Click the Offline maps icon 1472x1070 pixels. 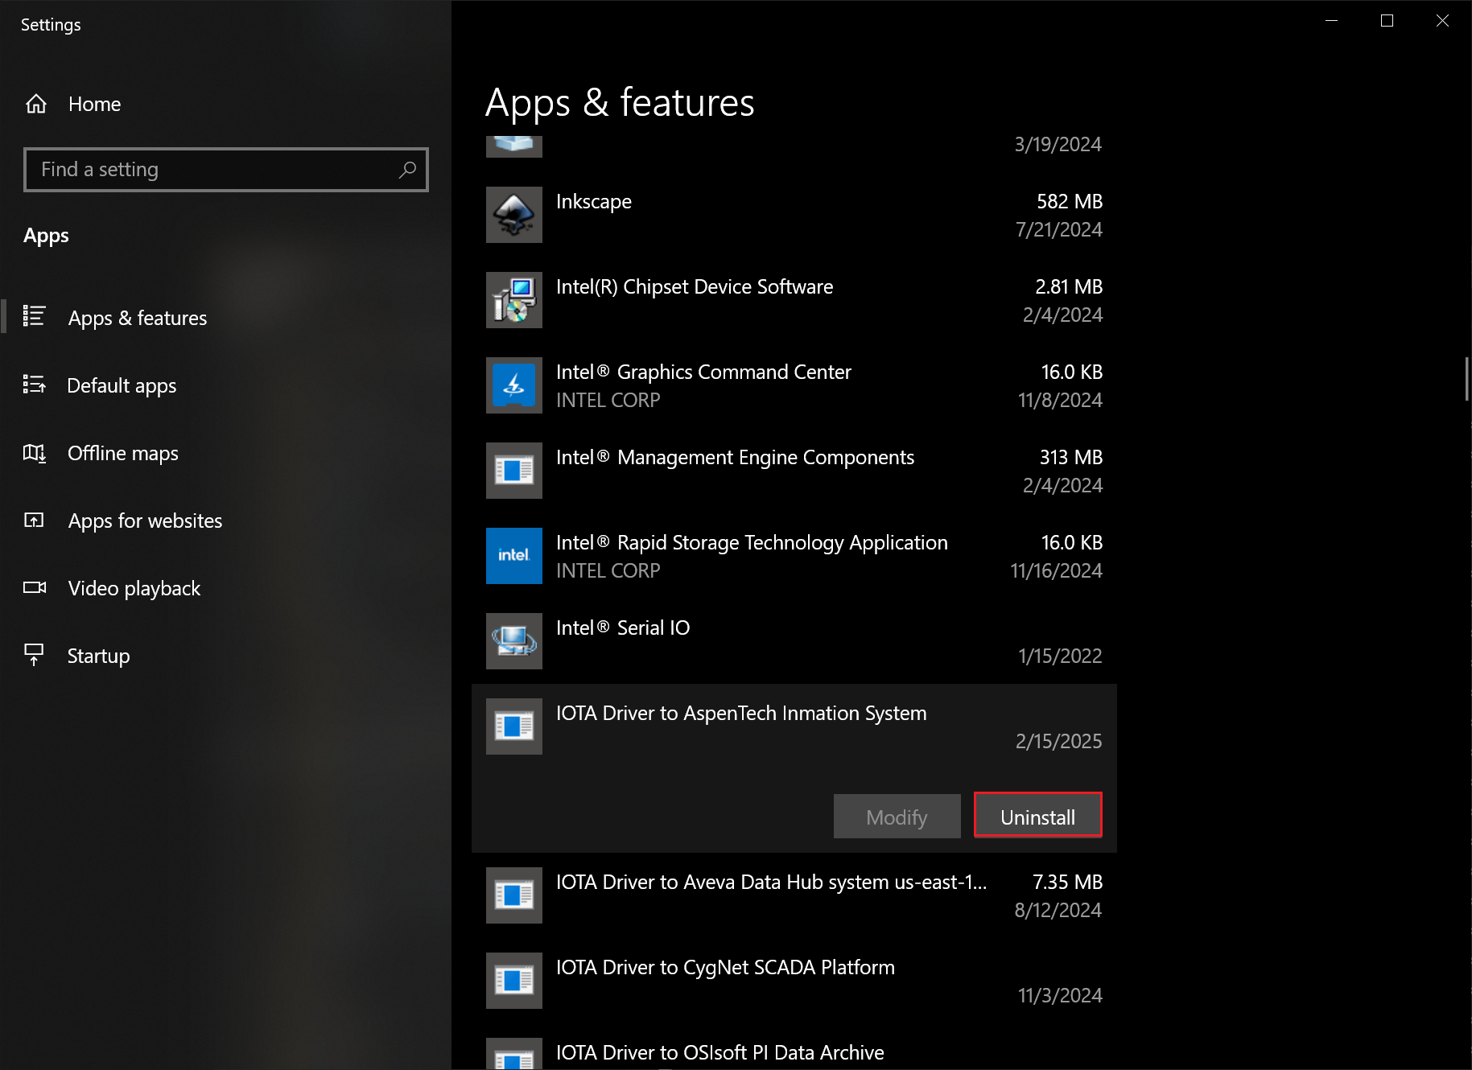(35, 453)
